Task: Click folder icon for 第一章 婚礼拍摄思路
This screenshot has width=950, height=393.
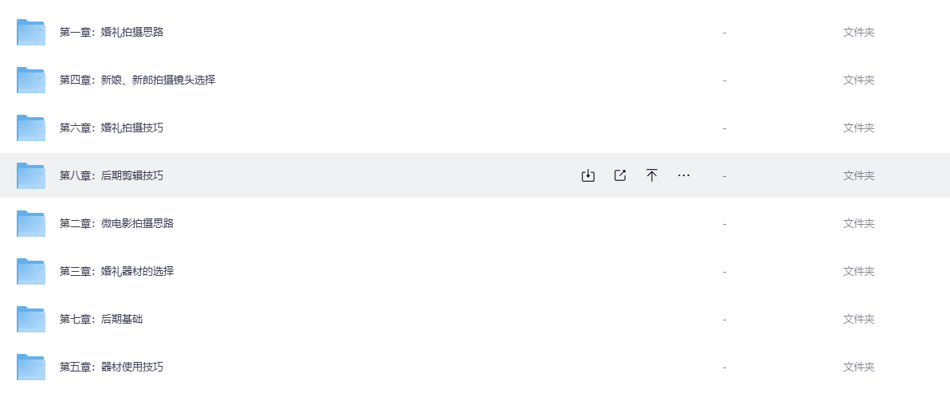Action: [31, 33]
